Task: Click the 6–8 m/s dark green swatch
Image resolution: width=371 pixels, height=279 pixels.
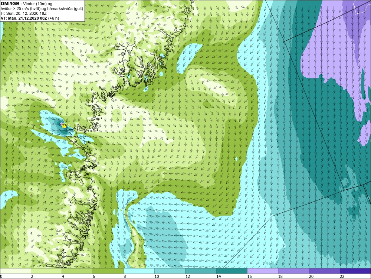Action: [108, 271]
